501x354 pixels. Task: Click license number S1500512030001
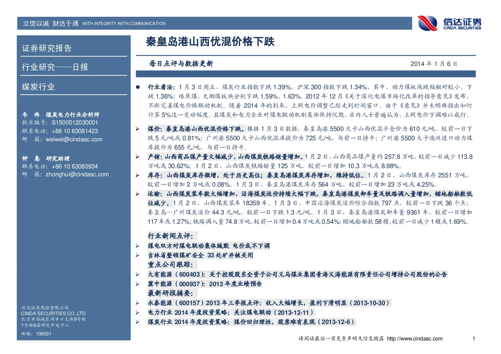[75, 122]
